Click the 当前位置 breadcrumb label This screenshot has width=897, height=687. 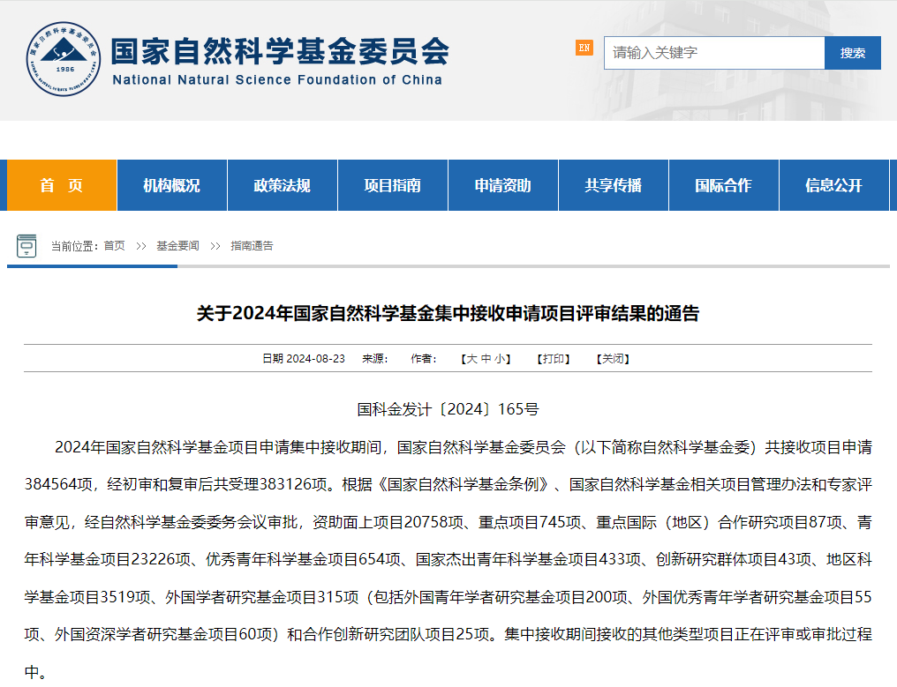[74, 246]
